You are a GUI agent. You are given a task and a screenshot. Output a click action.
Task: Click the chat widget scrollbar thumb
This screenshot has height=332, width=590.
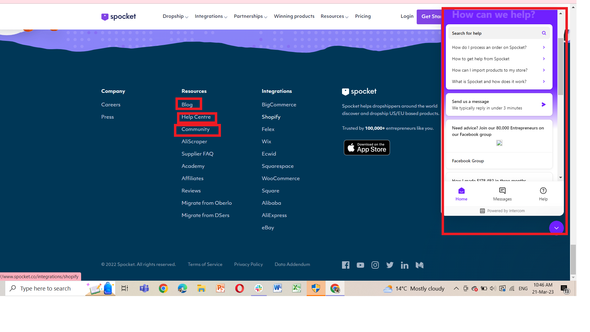click(x=561, y=66)
